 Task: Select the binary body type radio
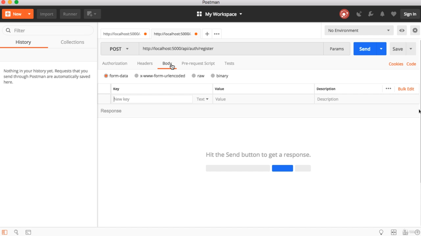click(213, 76)
